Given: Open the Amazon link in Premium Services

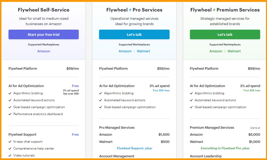Looking at the screenshot, I should point(216,51).
